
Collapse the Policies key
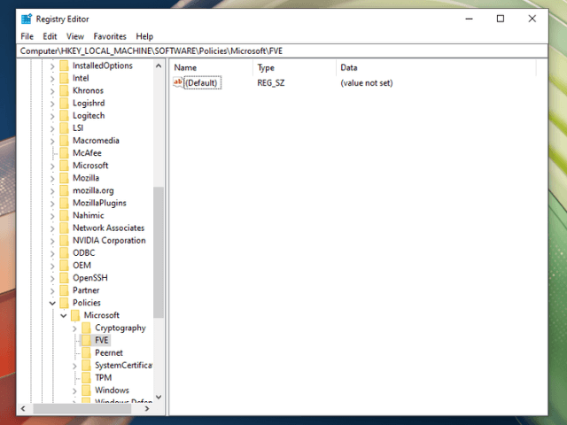pyautogui.click(x=52, y=303)
